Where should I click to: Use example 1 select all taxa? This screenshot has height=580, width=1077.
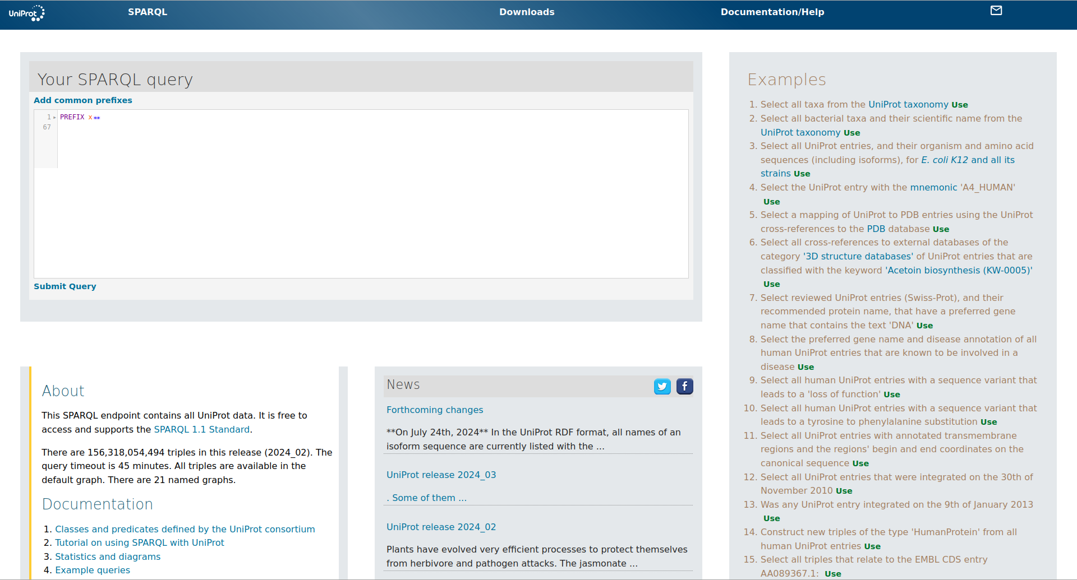point(960,105)
